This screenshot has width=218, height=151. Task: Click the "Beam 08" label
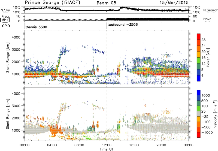(x=106, y=3)
